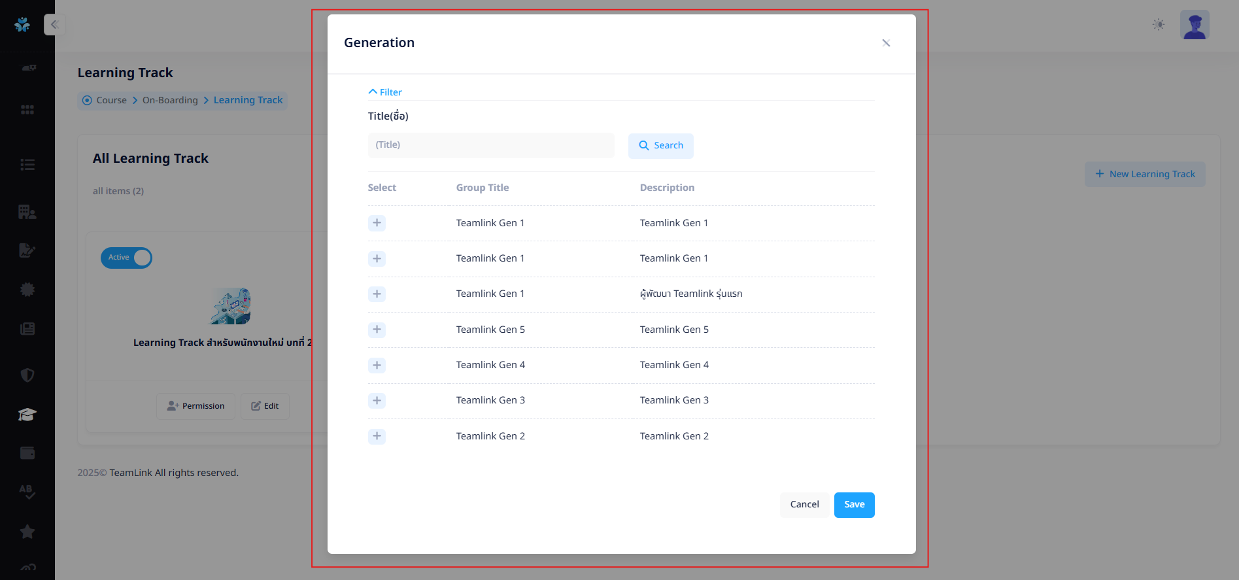
Task: Click the Title input field
Action: click(490, 145)
